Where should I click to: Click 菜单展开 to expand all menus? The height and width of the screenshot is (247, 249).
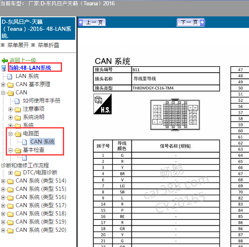18,45
